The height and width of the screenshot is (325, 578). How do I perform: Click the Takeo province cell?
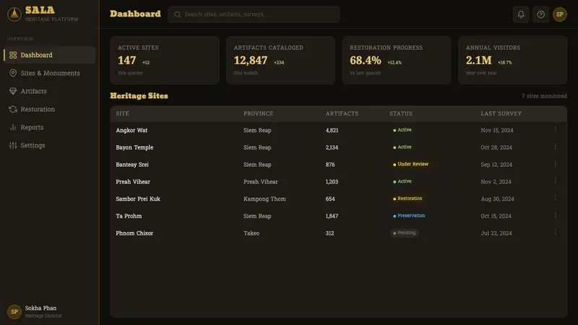pyautogui.click(x=251, y=233)
